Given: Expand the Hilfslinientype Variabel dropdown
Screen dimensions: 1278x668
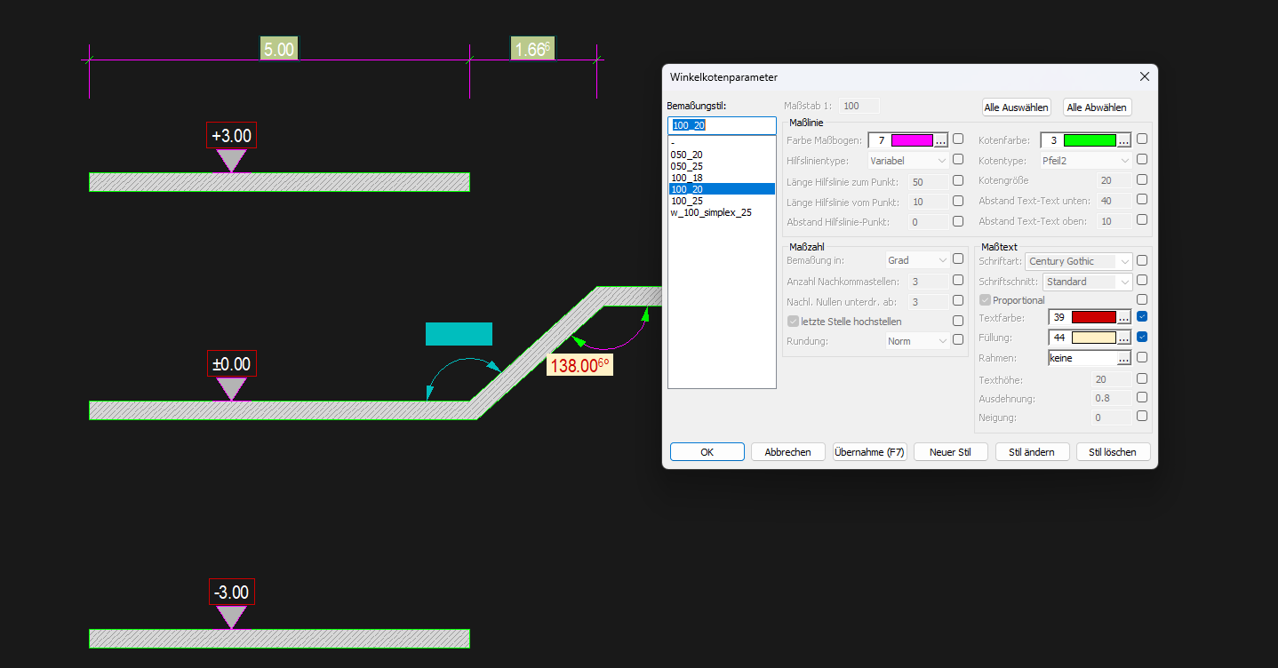Looking at the screenshot, I should click(909, 161).
